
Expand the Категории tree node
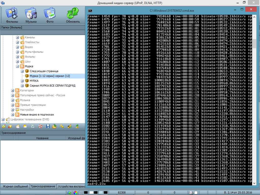point(13,90)
